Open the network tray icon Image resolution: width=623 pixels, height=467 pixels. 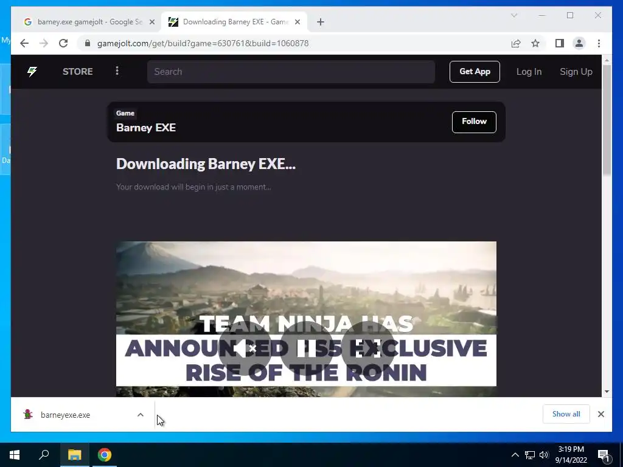point(530,455)
